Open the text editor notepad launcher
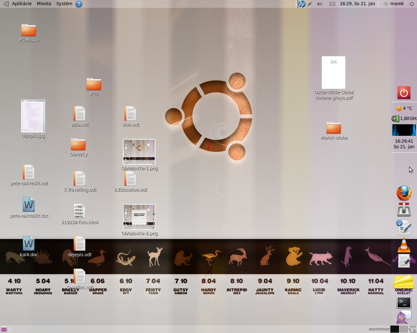The height and width of the screenshot is (333, 417). (404, 261)
